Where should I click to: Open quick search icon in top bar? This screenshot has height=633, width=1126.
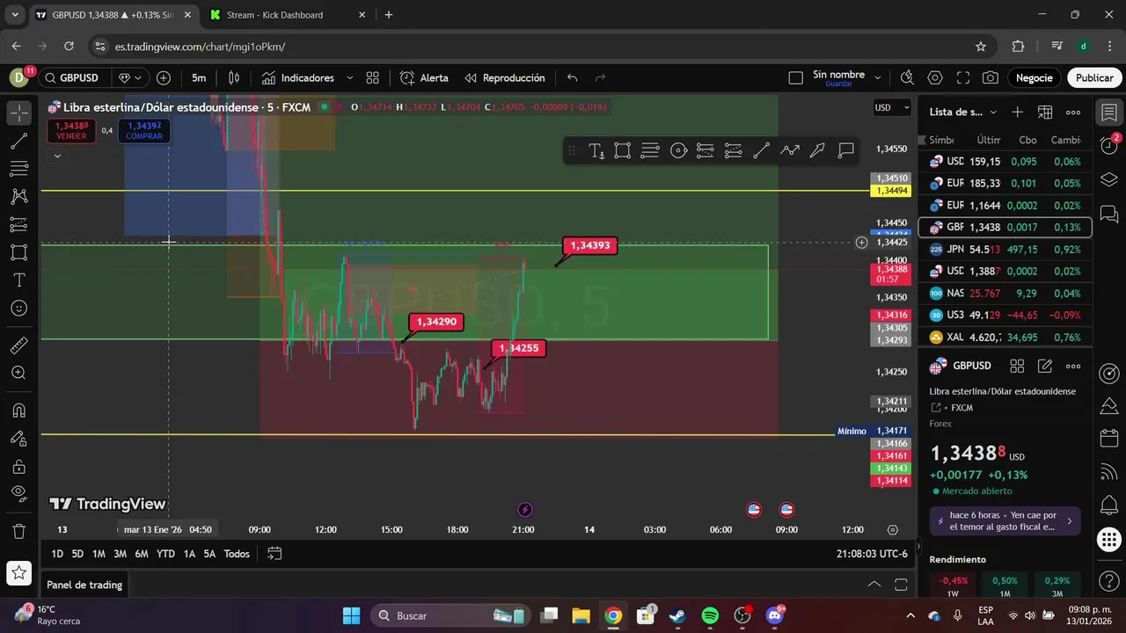click(x=908, y=77)
